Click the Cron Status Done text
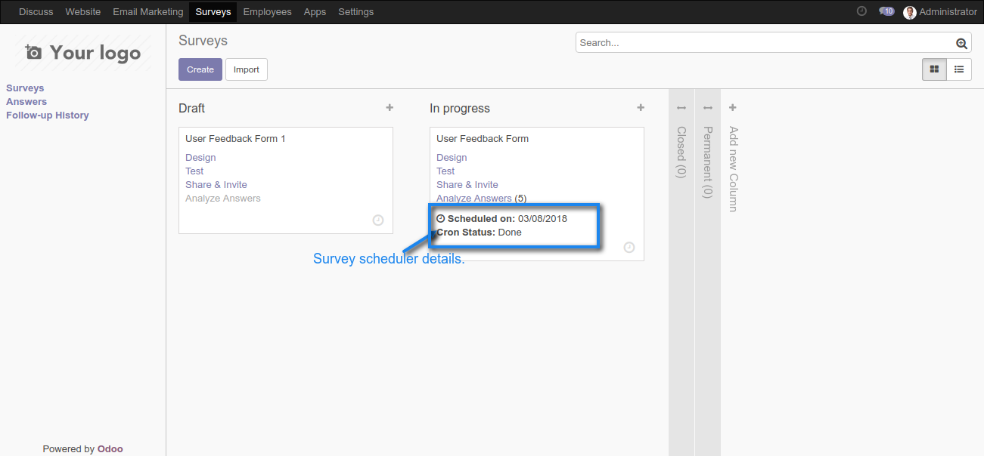The width and height of the screenshot is (984, 456). 480,233
